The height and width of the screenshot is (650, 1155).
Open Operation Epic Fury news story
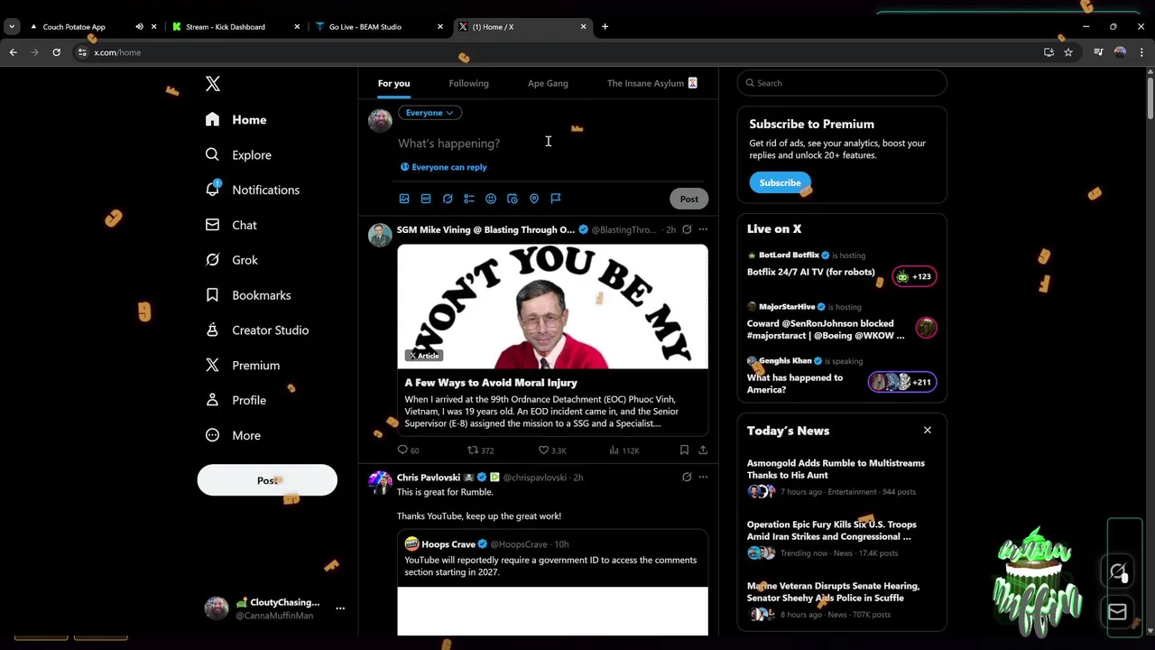click(x=842, y=538)
